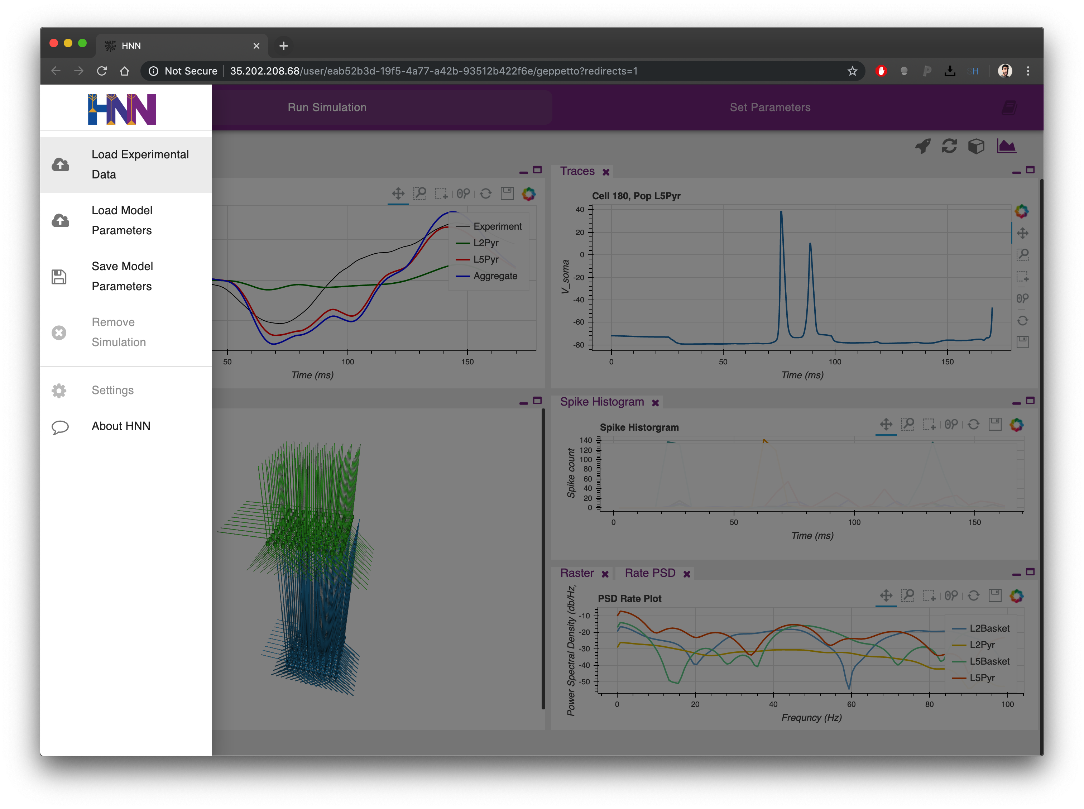Click the rocket launch icon
The width and height of the screenshot is (1084, 809).
[x=922, y=146]
